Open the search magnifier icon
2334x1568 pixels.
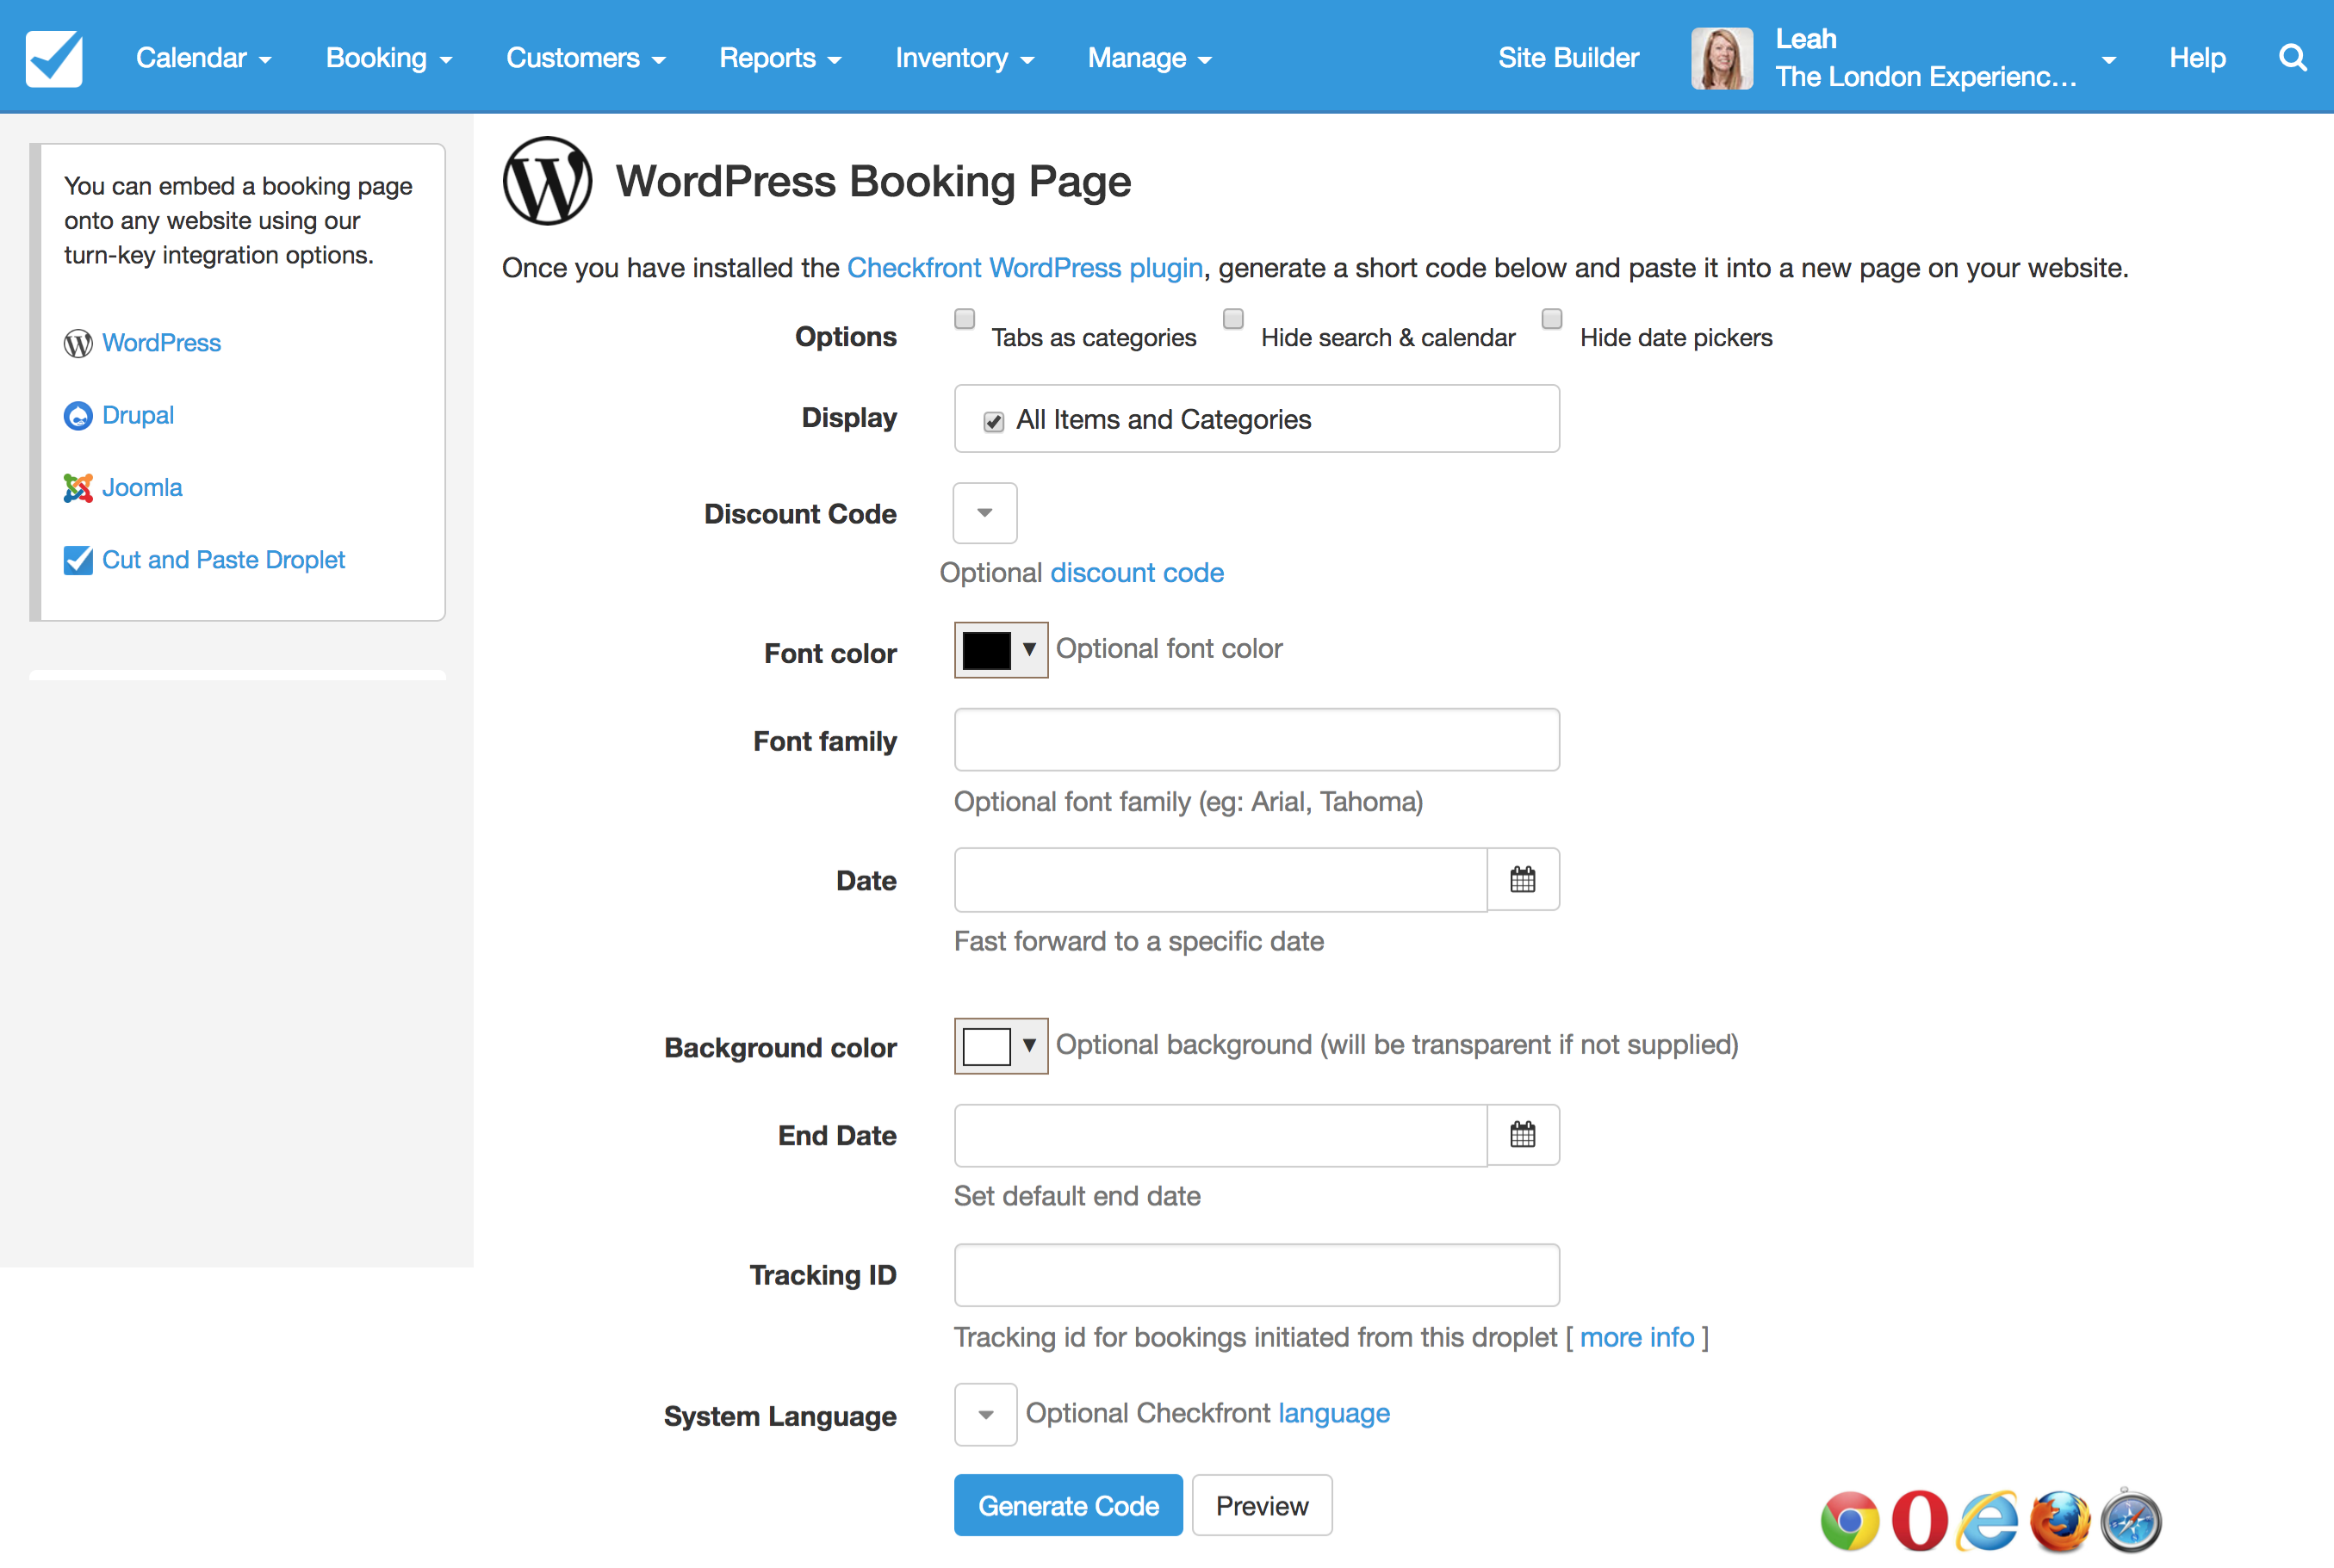[x=2292, y=58]
